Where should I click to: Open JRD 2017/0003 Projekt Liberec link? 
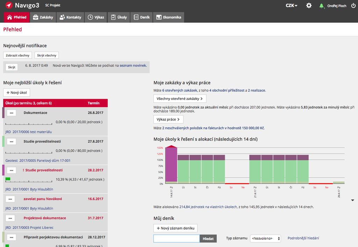click(x=29, y=227)
